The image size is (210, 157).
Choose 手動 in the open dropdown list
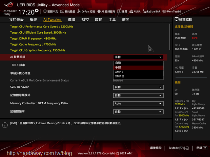point(138,68)
